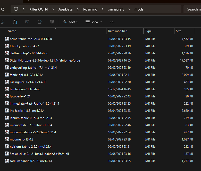Expand the chevron after Roaming breadcrumb
The image size is (201, 171).
[x=103, y=9]
